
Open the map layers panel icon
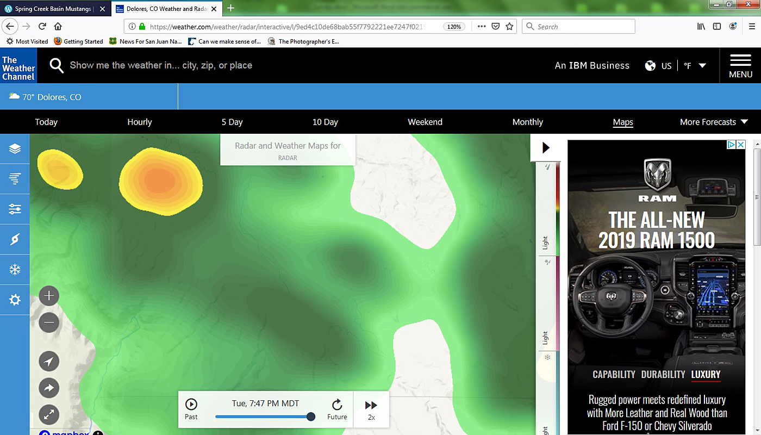coord(15,148)
